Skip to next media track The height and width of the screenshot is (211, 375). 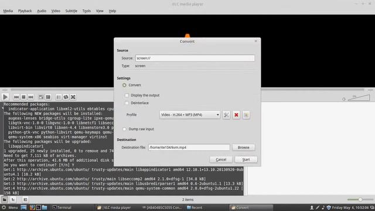click(30, 97)
